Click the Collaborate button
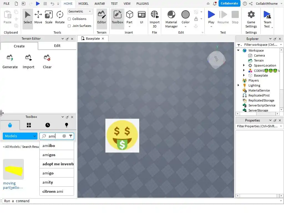The width and height of the screenshot is (284, 213). 229,3
